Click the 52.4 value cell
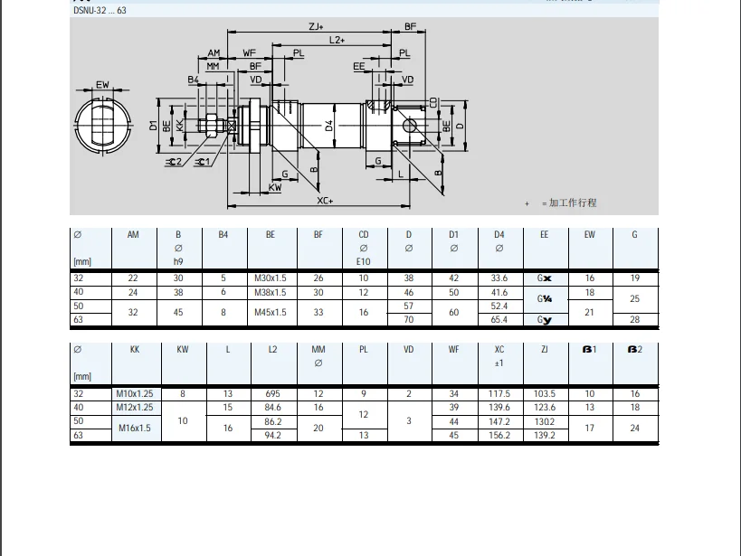The width and height of the screenshot is (741, 556). click(499, 306)
